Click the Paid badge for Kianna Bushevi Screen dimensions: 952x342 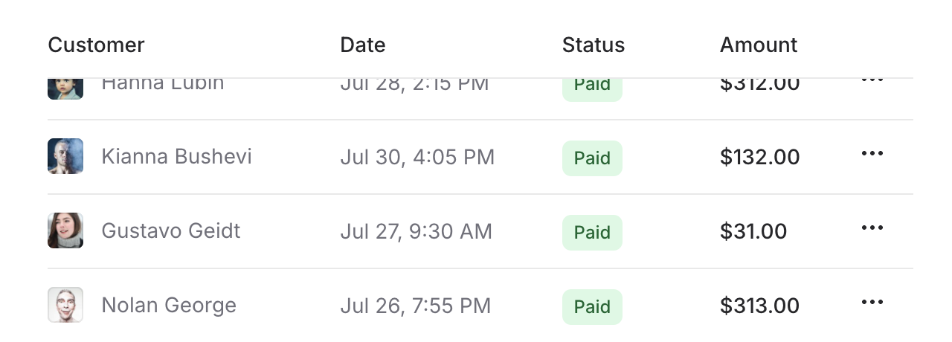pos(592,158)
